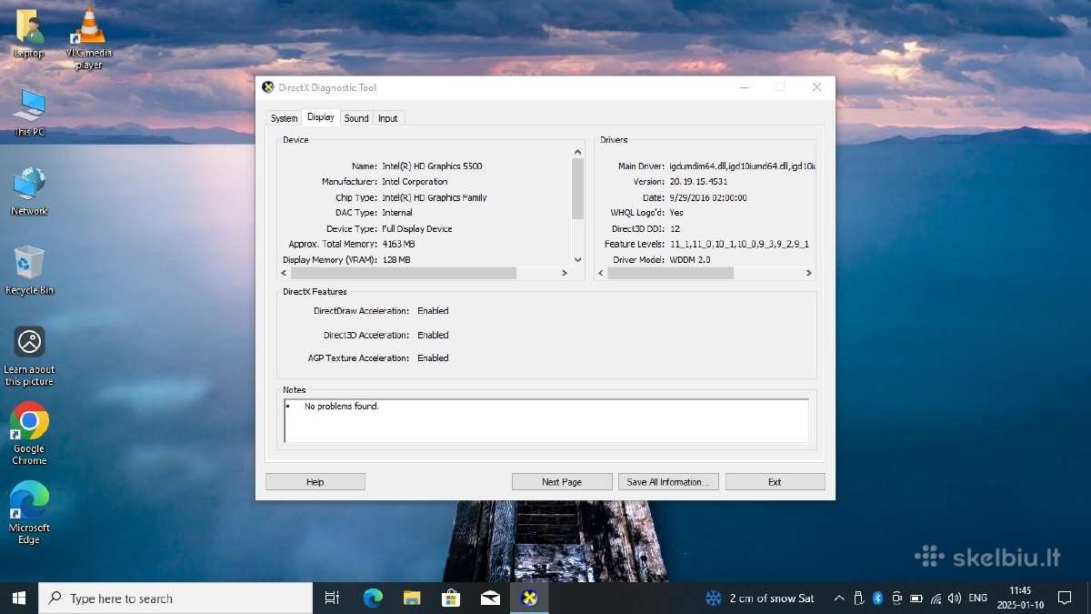Click the Device panel scroll down arrow

pyautogui.click(x=577, y=259)
